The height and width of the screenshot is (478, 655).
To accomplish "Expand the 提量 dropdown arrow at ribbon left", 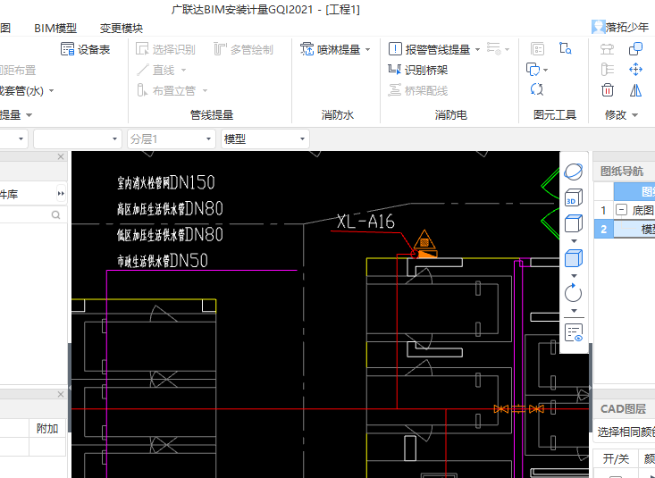I will tap(29, 115).
